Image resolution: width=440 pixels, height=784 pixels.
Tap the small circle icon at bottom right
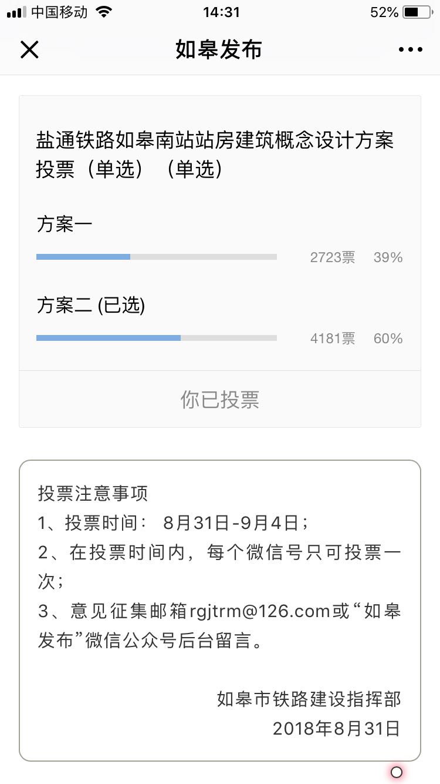pos(397,772)
